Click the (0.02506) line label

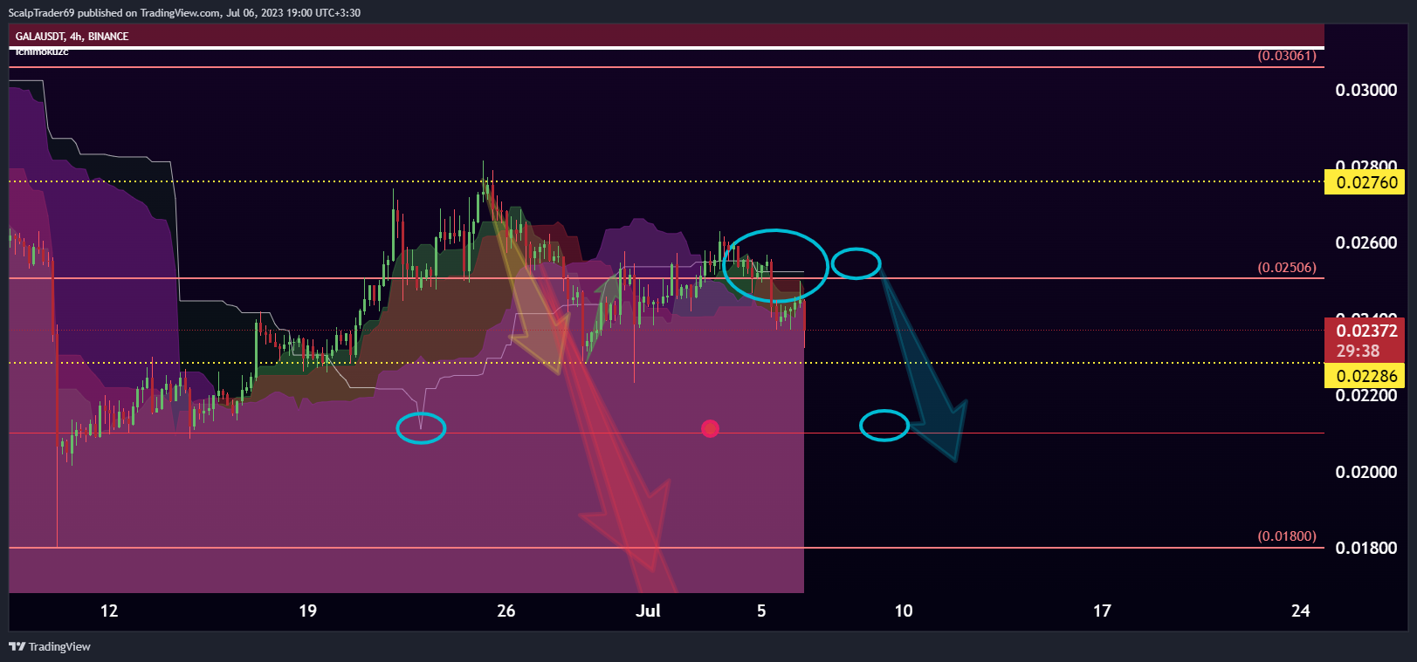tap(1287, 268)
